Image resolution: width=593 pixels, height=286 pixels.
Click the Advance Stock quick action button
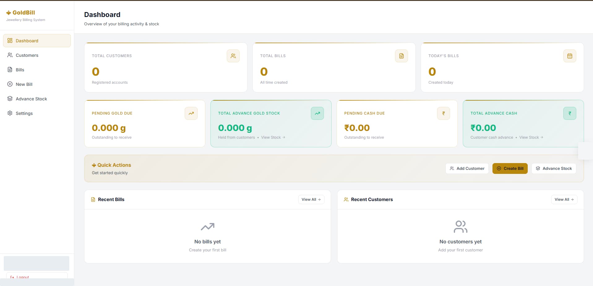[x=554, y=168]
